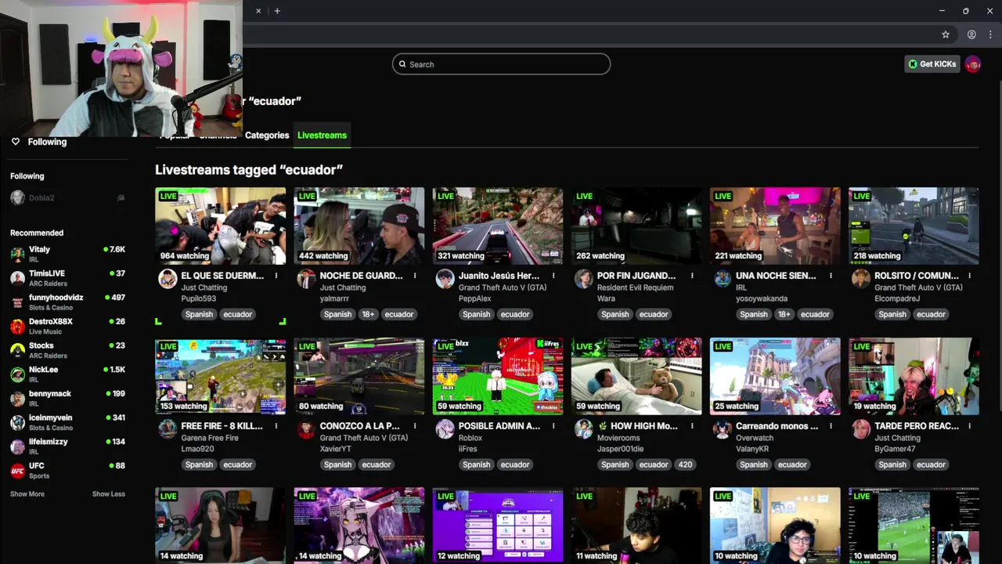This screenshot has width=1002, height=564.
Task: Open options menu for POR FIN JUGAND stream
Action: click(x=692, y=276)
